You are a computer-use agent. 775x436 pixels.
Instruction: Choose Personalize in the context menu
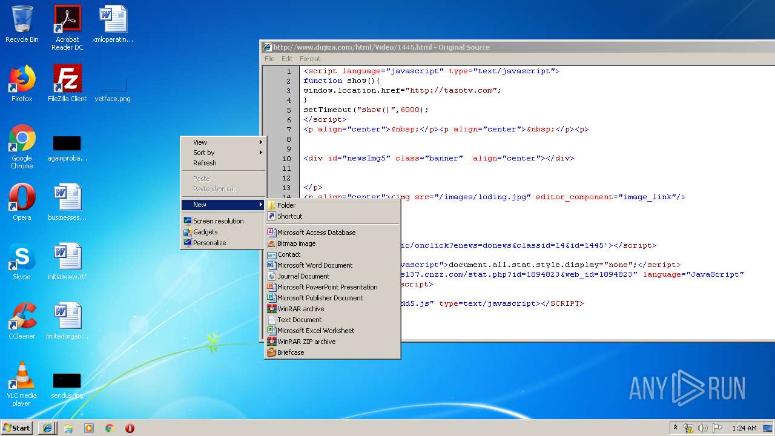223,243
